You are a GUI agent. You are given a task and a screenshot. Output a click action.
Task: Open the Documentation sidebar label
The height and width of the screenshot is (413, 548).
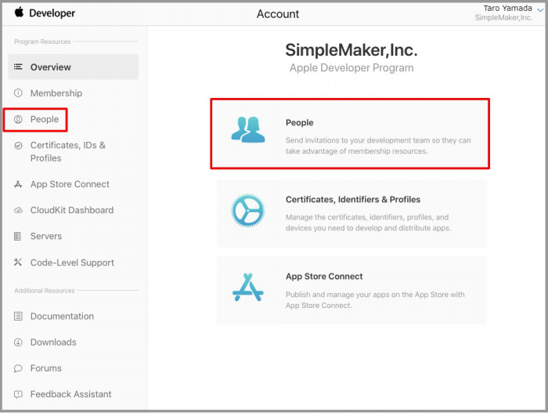coord(62,317)
